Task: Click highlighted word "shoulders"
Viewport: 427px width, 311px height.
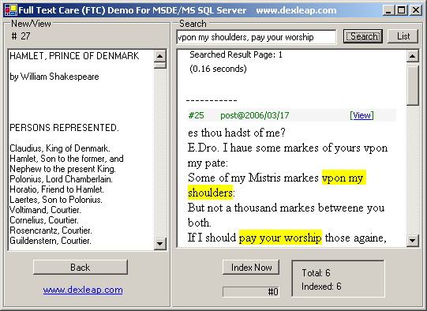Action: pyautogui.click(x=210, y=193)
